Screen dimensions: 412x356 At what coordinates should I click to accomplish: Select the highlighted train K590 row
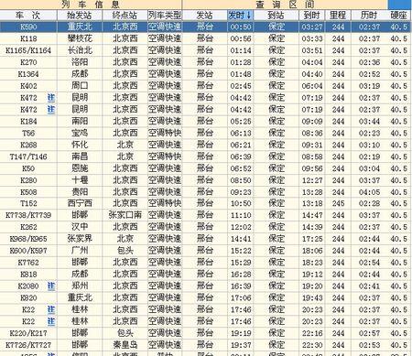(x=206, y=27)
